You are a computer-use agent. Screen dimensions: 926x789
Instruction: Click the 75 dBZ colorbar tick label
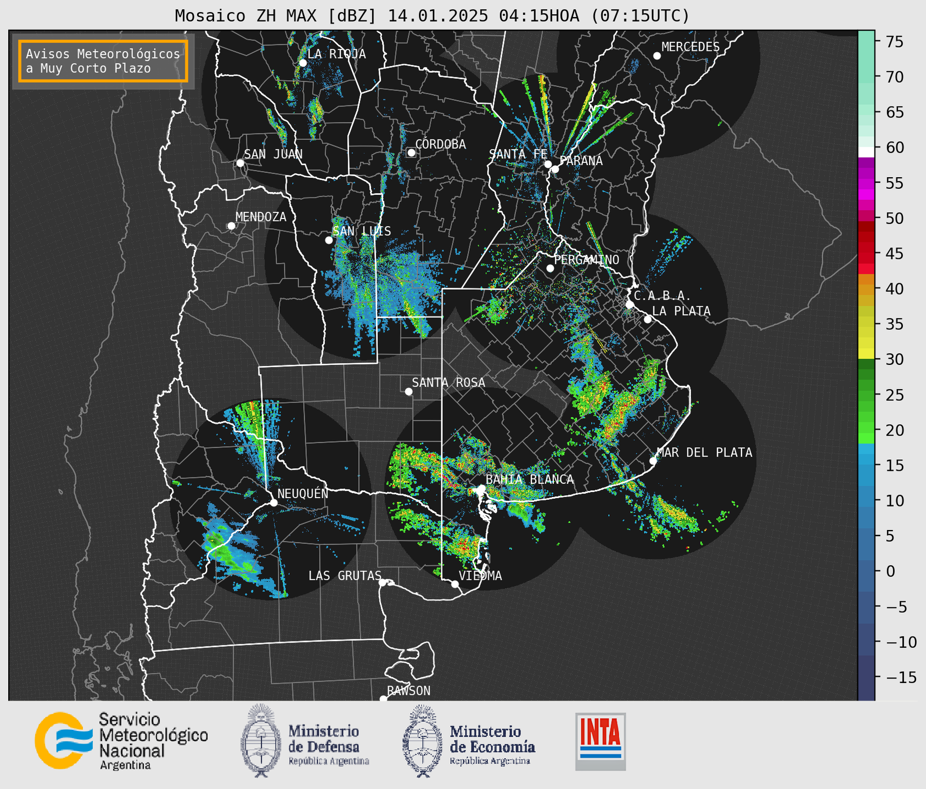[894, 42]
